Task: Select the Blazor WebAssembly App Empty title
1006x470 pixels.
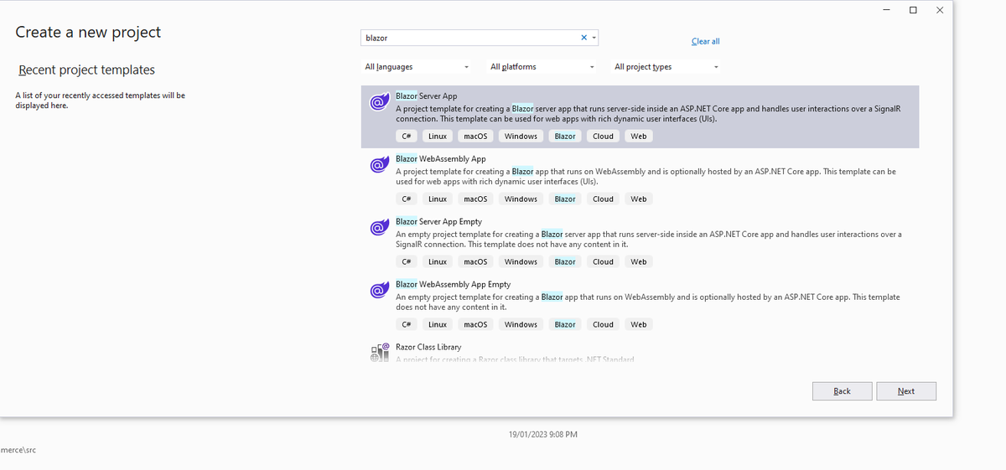Action: click(453, 284)
